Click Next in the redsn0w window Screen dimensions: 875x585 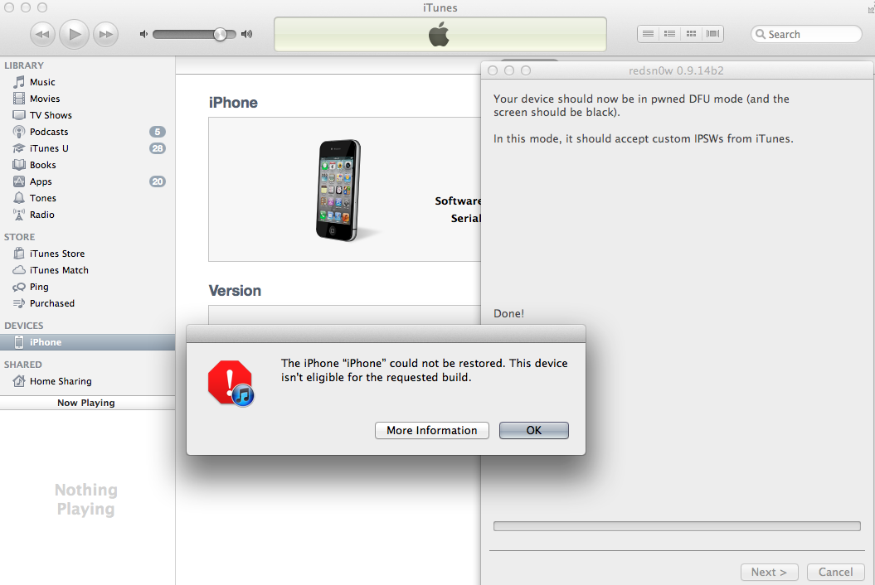(769, 573)
